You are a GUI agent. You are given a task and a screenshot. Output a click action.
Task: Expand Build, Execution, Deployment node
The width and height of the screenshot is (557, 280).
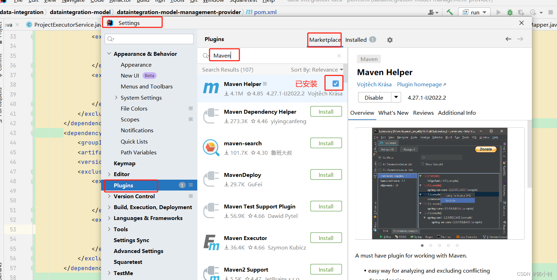coord(109,207)
